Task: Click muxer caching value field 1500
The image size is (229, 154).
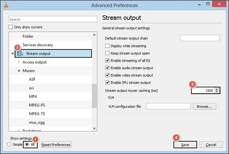Action: (203, 91)
